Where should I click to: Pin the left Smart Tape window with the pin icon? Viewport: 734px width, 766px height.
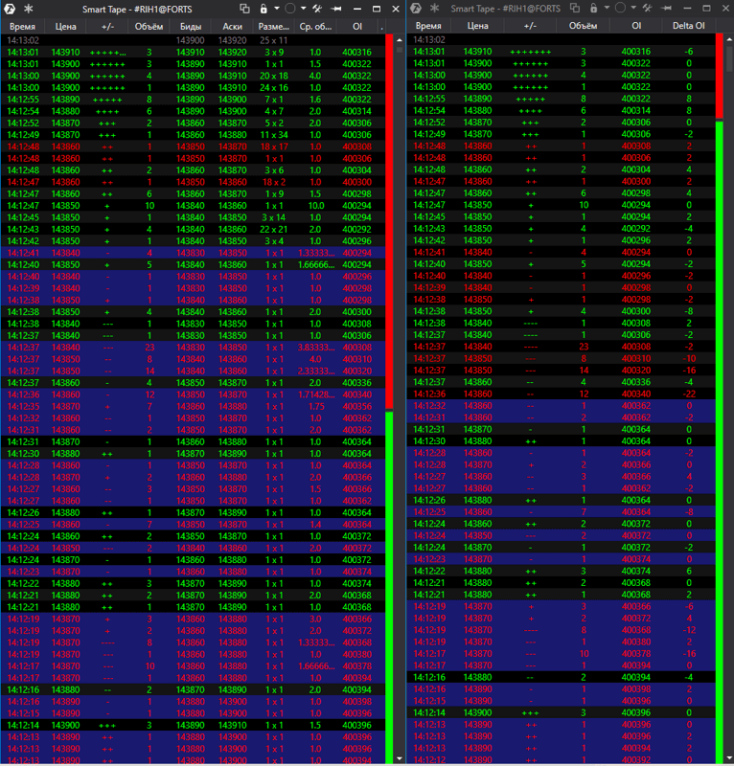click(336, 9)
